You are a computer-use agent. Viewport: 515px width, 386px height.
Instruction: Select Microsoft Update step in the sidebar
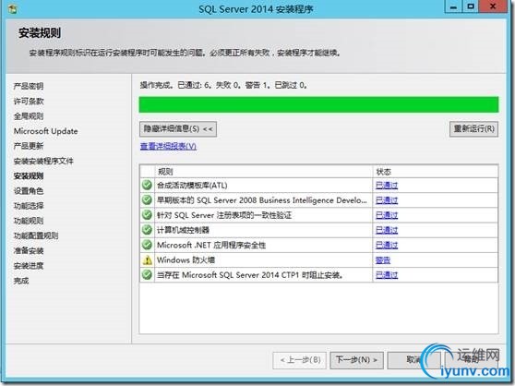[45, 131]
